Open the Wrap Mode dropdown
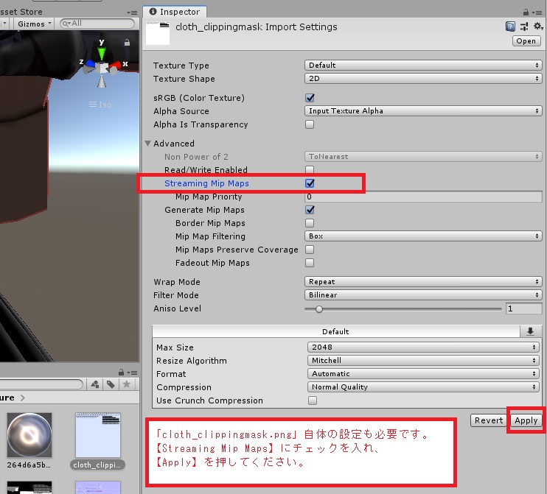Screen dimensions: 547x494 click(x=423, y=281)
